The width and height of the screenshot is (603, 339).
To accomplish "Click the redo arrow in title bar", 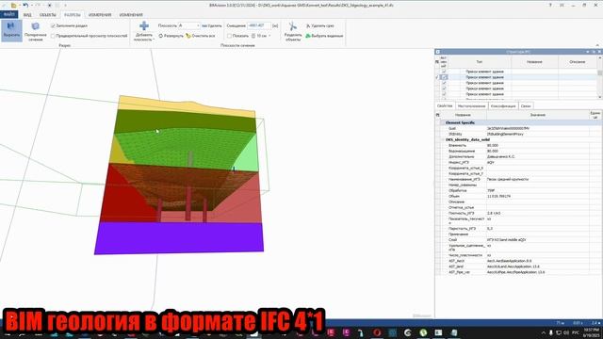I will tap(38, 5).
